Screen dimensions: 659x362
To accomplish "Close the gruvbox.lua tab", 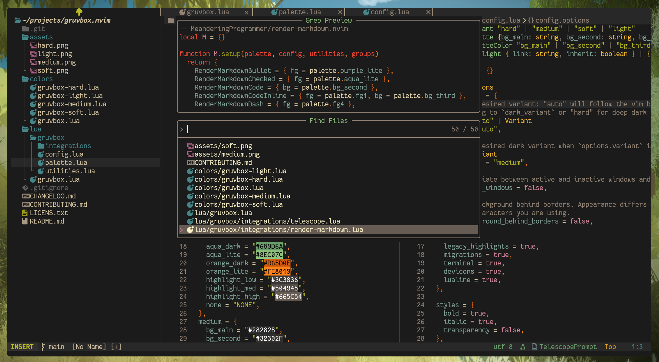I will pos(246,12).
